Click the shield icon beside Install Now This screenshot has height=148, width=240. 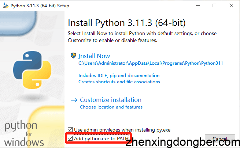73,56
